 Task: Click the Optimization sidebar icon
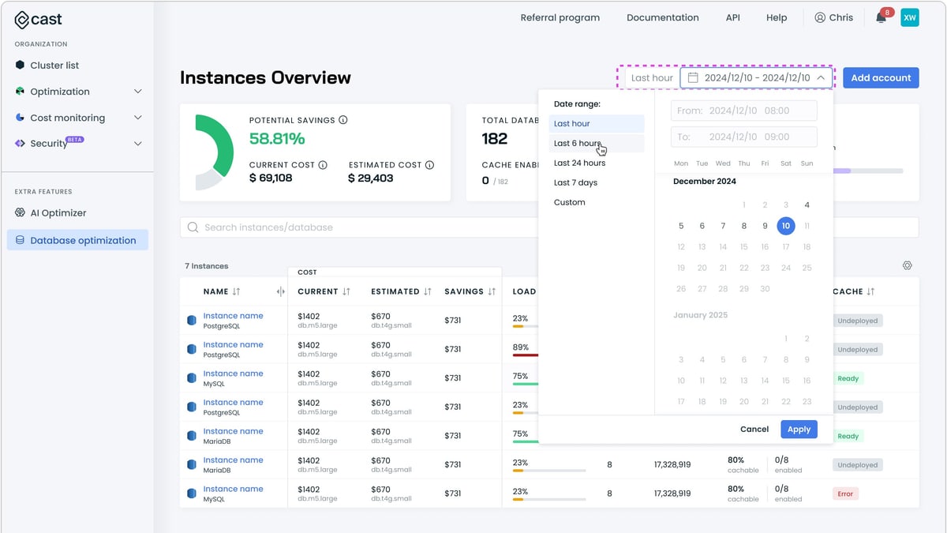(21, 92)
